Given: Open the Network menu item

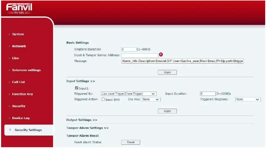Looking at the screenshot, I should pos(19,46).
